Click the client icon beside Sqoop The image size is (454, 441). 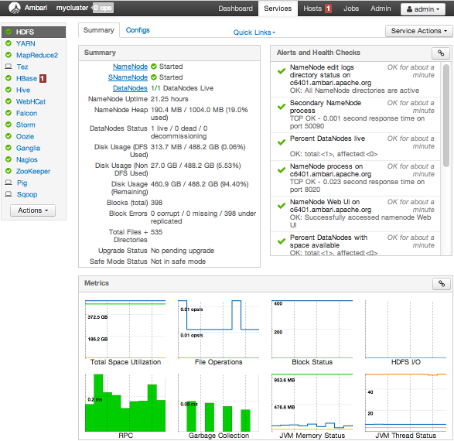pos(9,194)
